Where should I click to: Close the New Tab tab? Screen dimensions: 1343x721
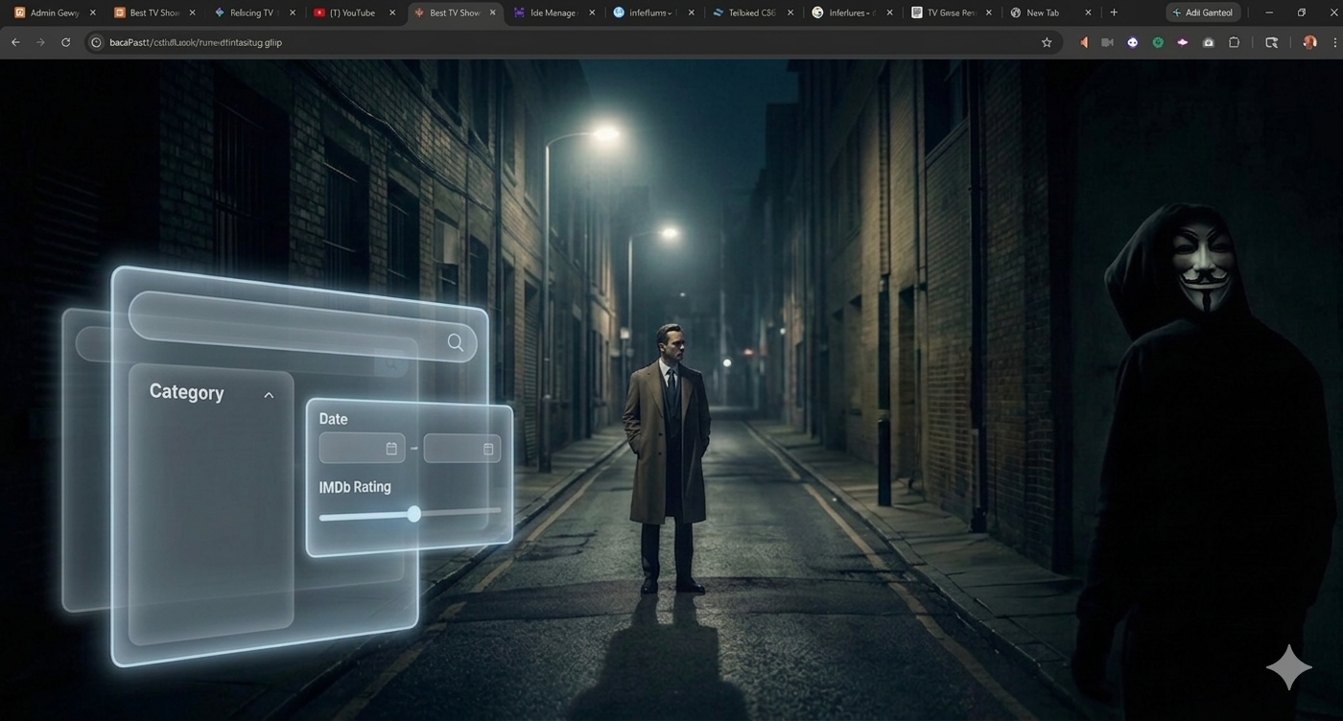coord(1088,12)
